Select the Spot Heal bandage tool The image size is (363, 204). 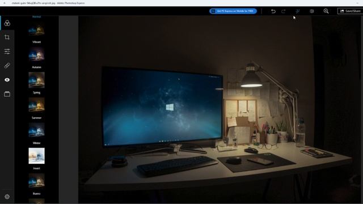coord(7,66)
